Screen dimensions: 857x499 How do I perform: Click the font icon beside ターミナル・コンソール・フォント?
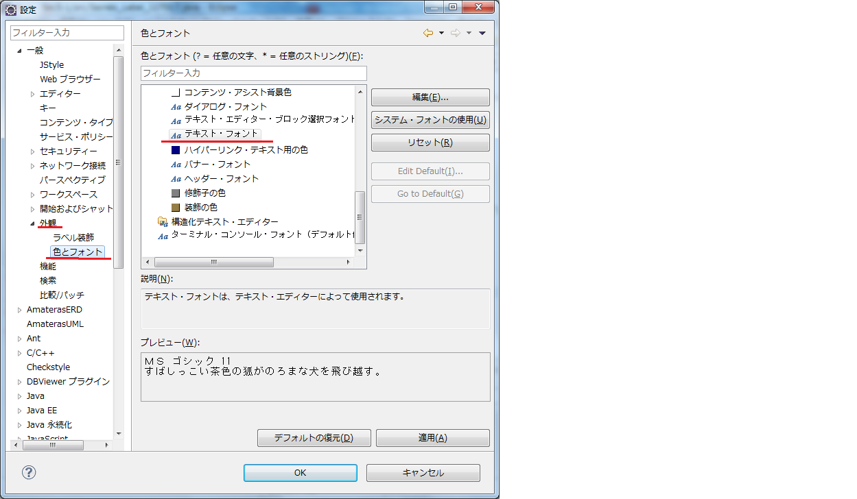tap(163, 236)
